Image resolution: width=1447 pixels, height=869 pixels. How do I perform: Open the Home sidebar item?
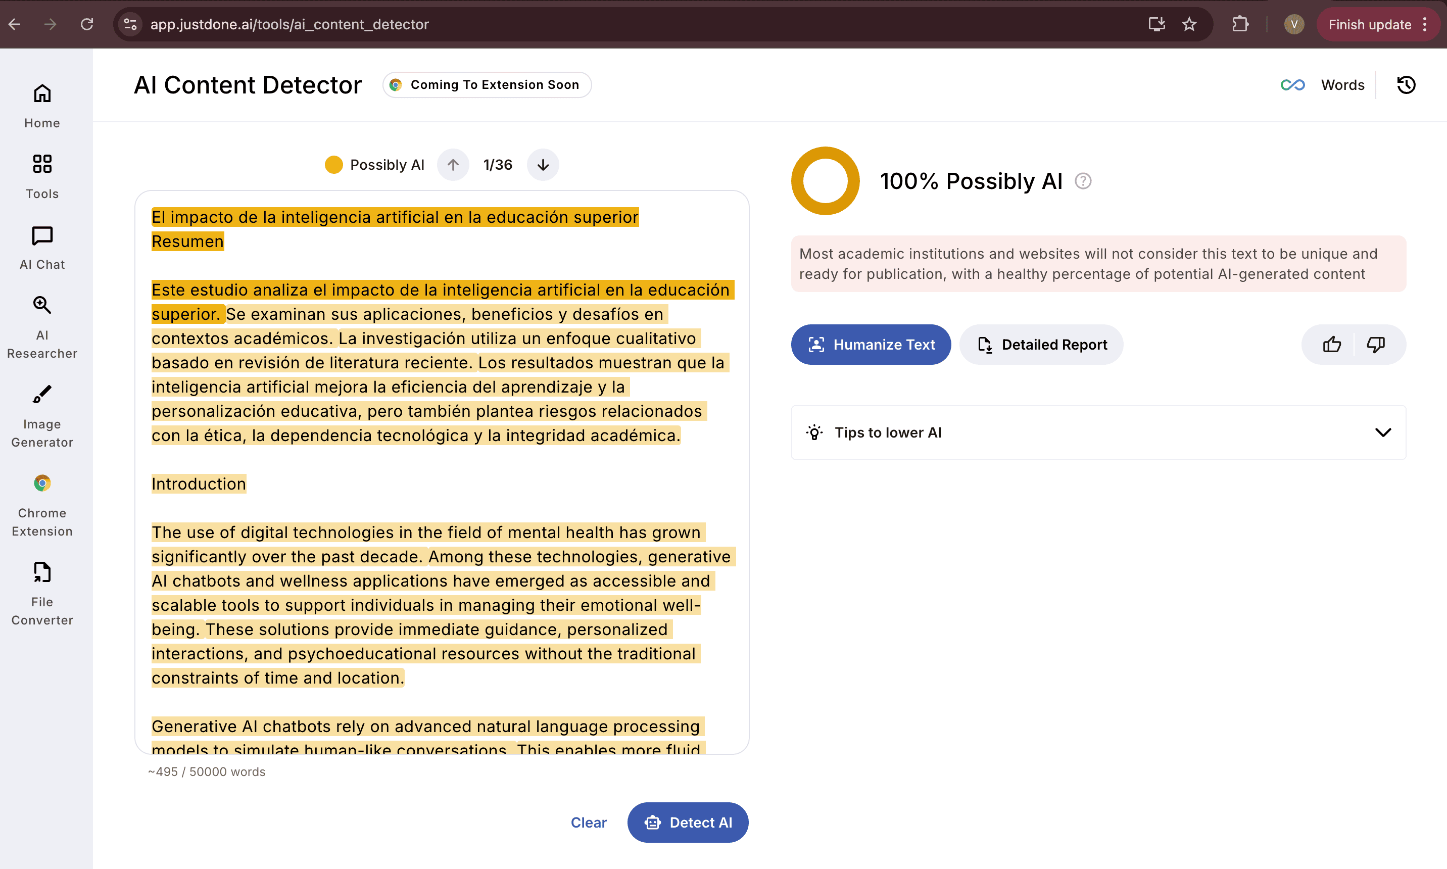pyautogui.click(x=42, y=106)
